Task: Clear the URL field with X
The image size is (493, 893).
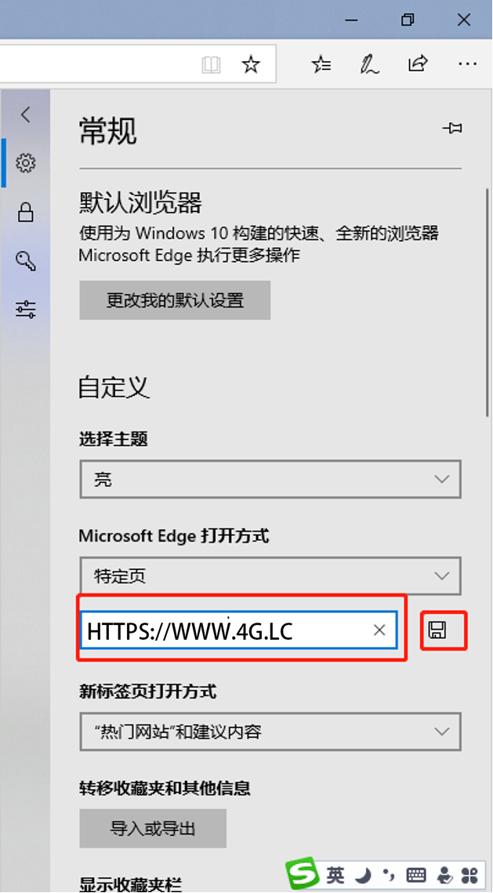Action: 379,630
